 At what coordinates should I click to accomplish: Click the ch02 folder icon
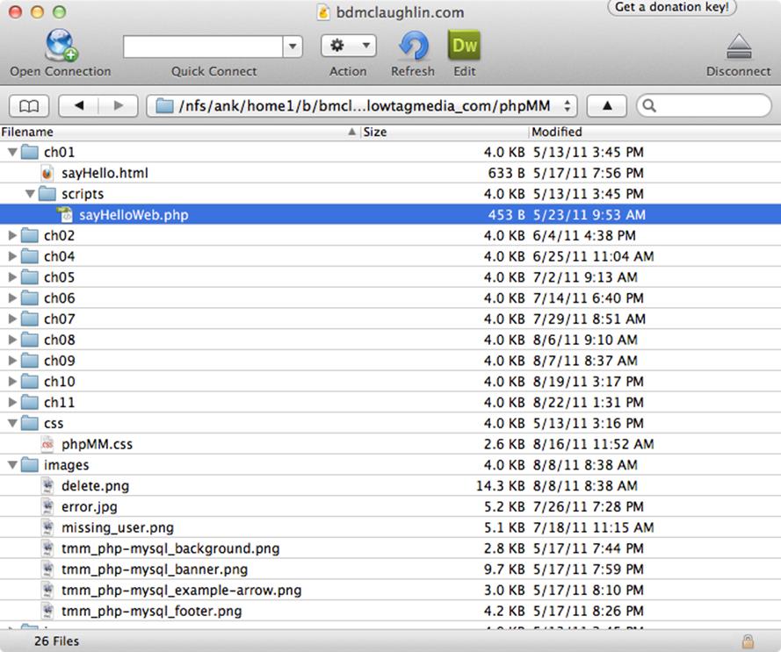pyautogui.click(x=29, y=235)
